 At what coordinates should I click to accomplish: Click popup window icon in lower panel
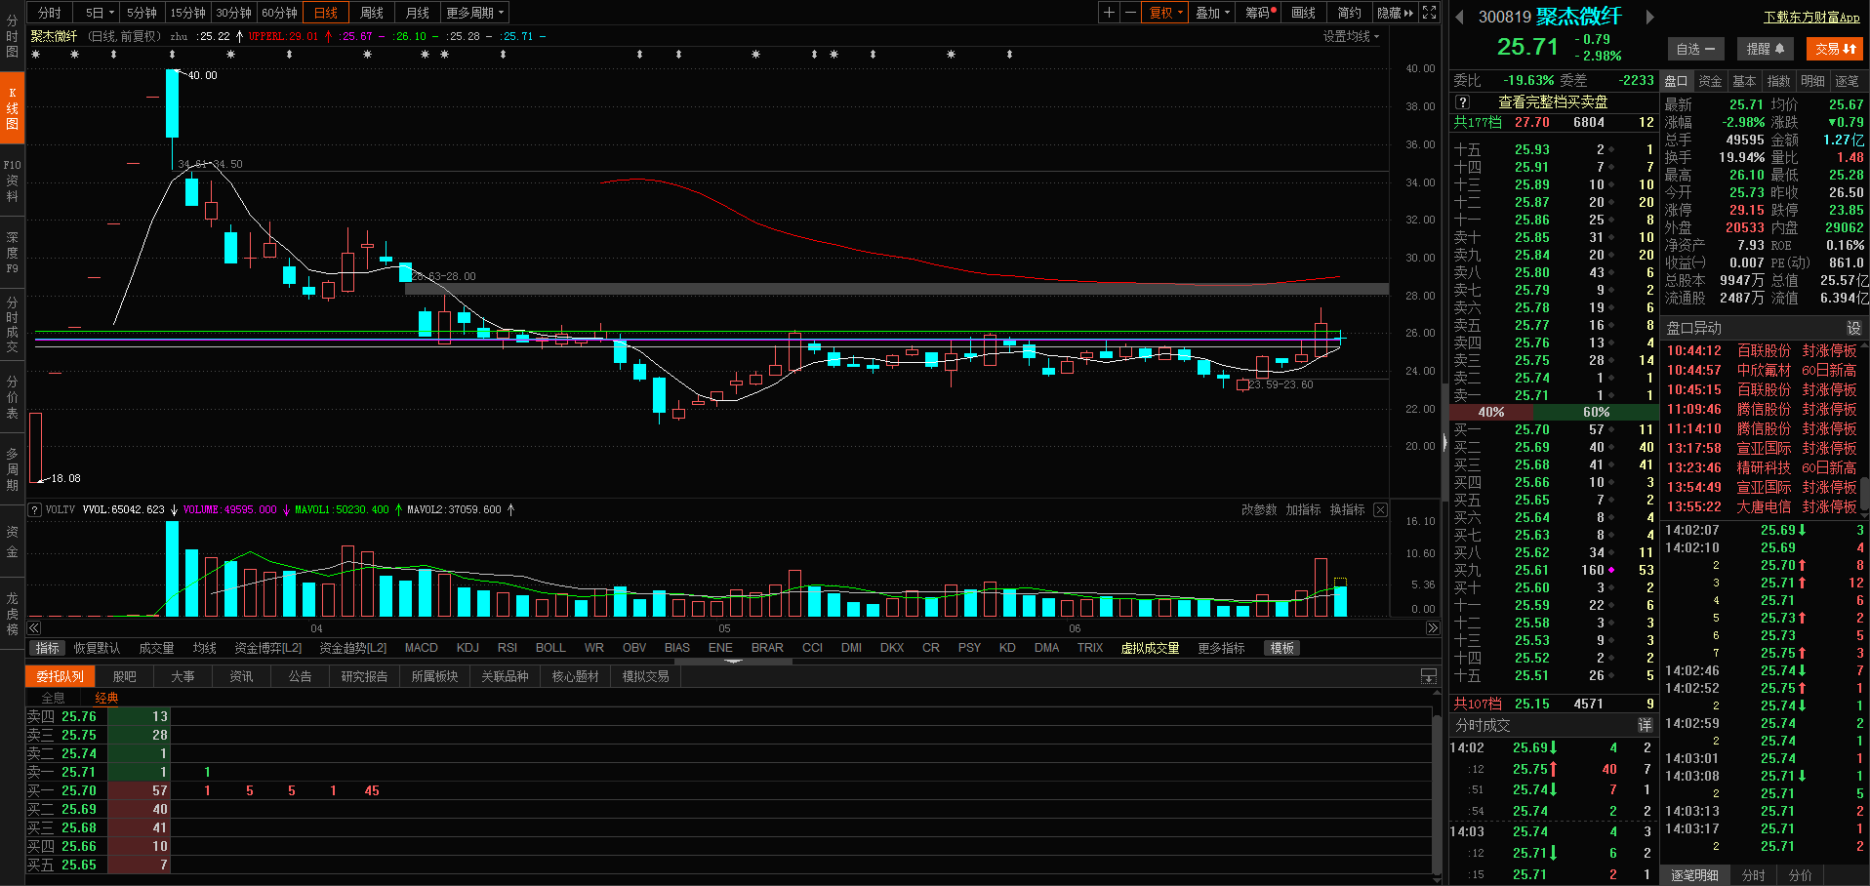tap(1428, 676)
